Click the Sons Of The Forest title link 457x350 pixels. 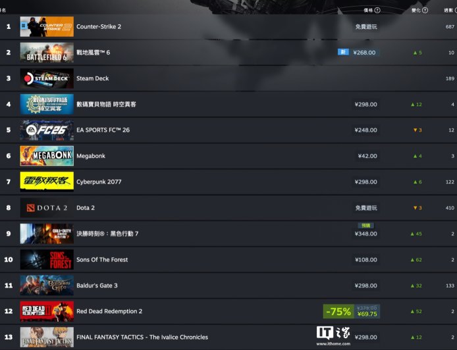coord(102,259)
